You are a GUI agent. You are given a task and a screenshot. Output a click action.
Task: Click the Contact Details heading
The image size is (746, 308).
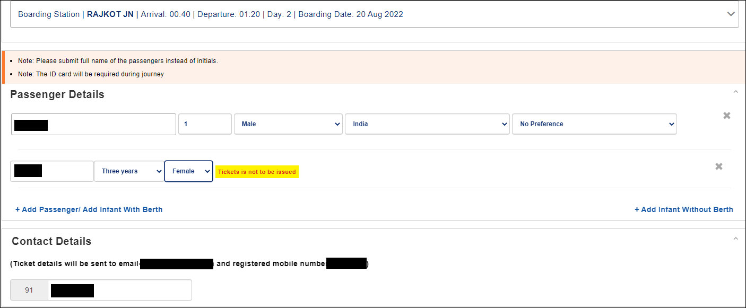point(51,241)
